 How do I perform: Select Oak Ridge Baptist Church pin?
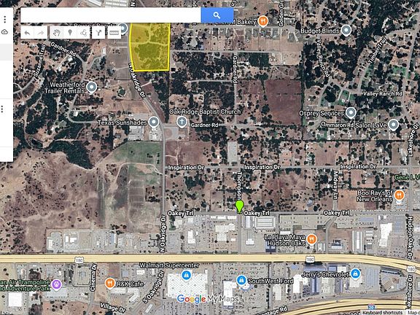(182, 122)
